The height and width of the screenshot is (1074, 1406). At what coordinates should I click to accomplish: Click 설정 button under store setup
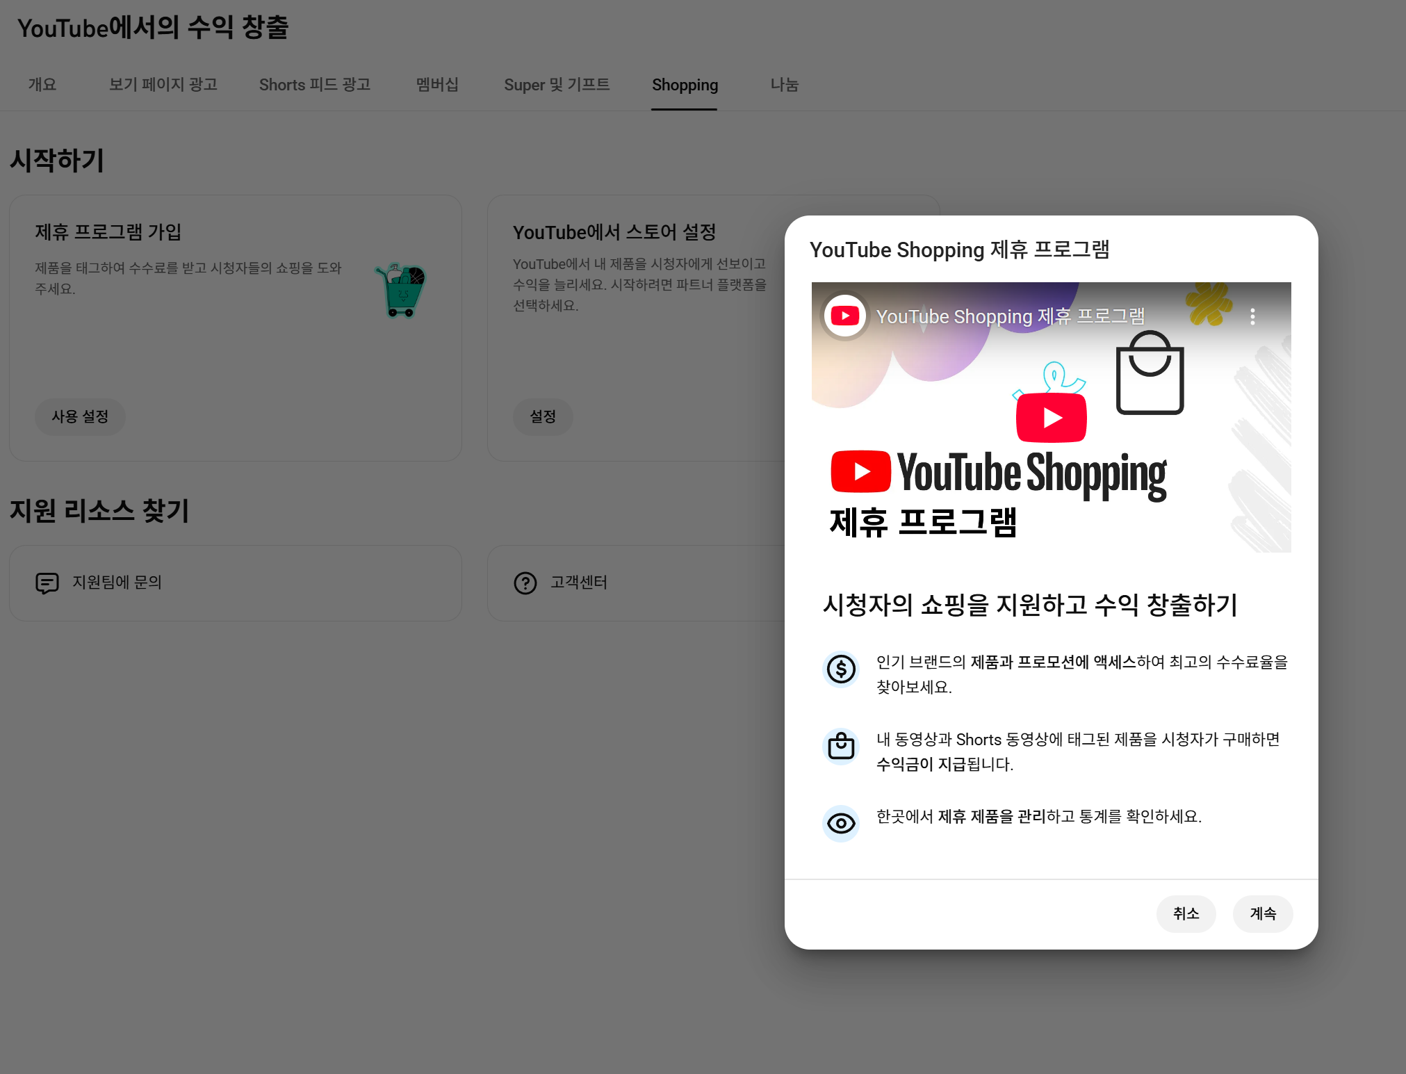click(543, 416)
